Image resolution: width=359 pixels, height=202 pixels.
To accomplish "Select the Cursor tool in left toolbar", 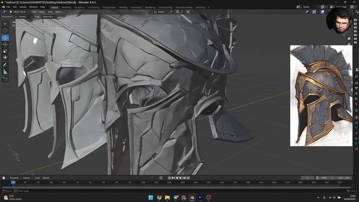I will 5,30.
